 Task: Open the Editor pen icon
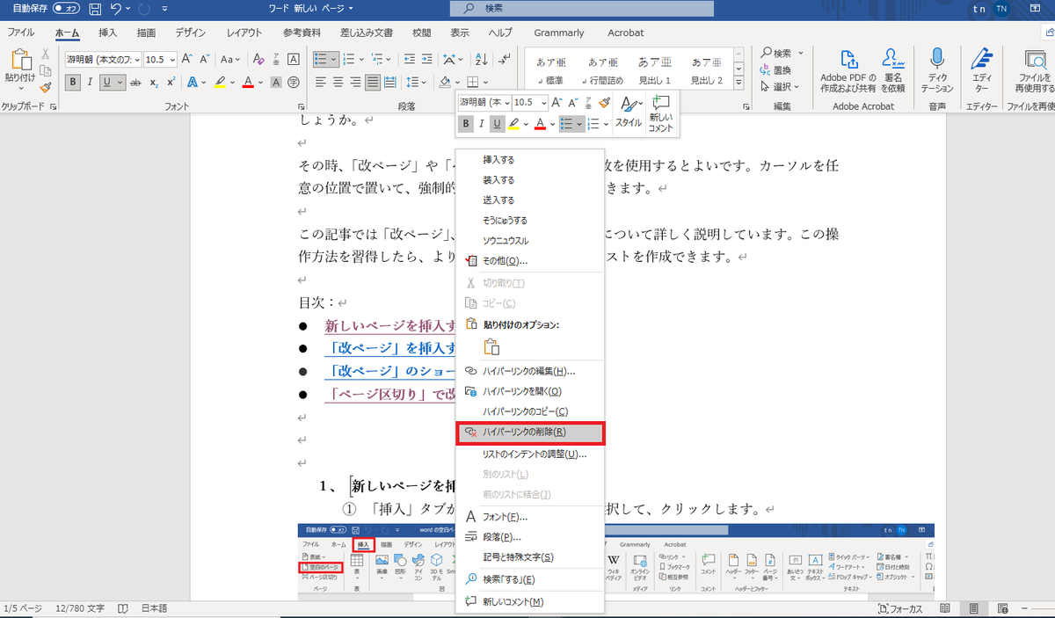click(981, 58)
